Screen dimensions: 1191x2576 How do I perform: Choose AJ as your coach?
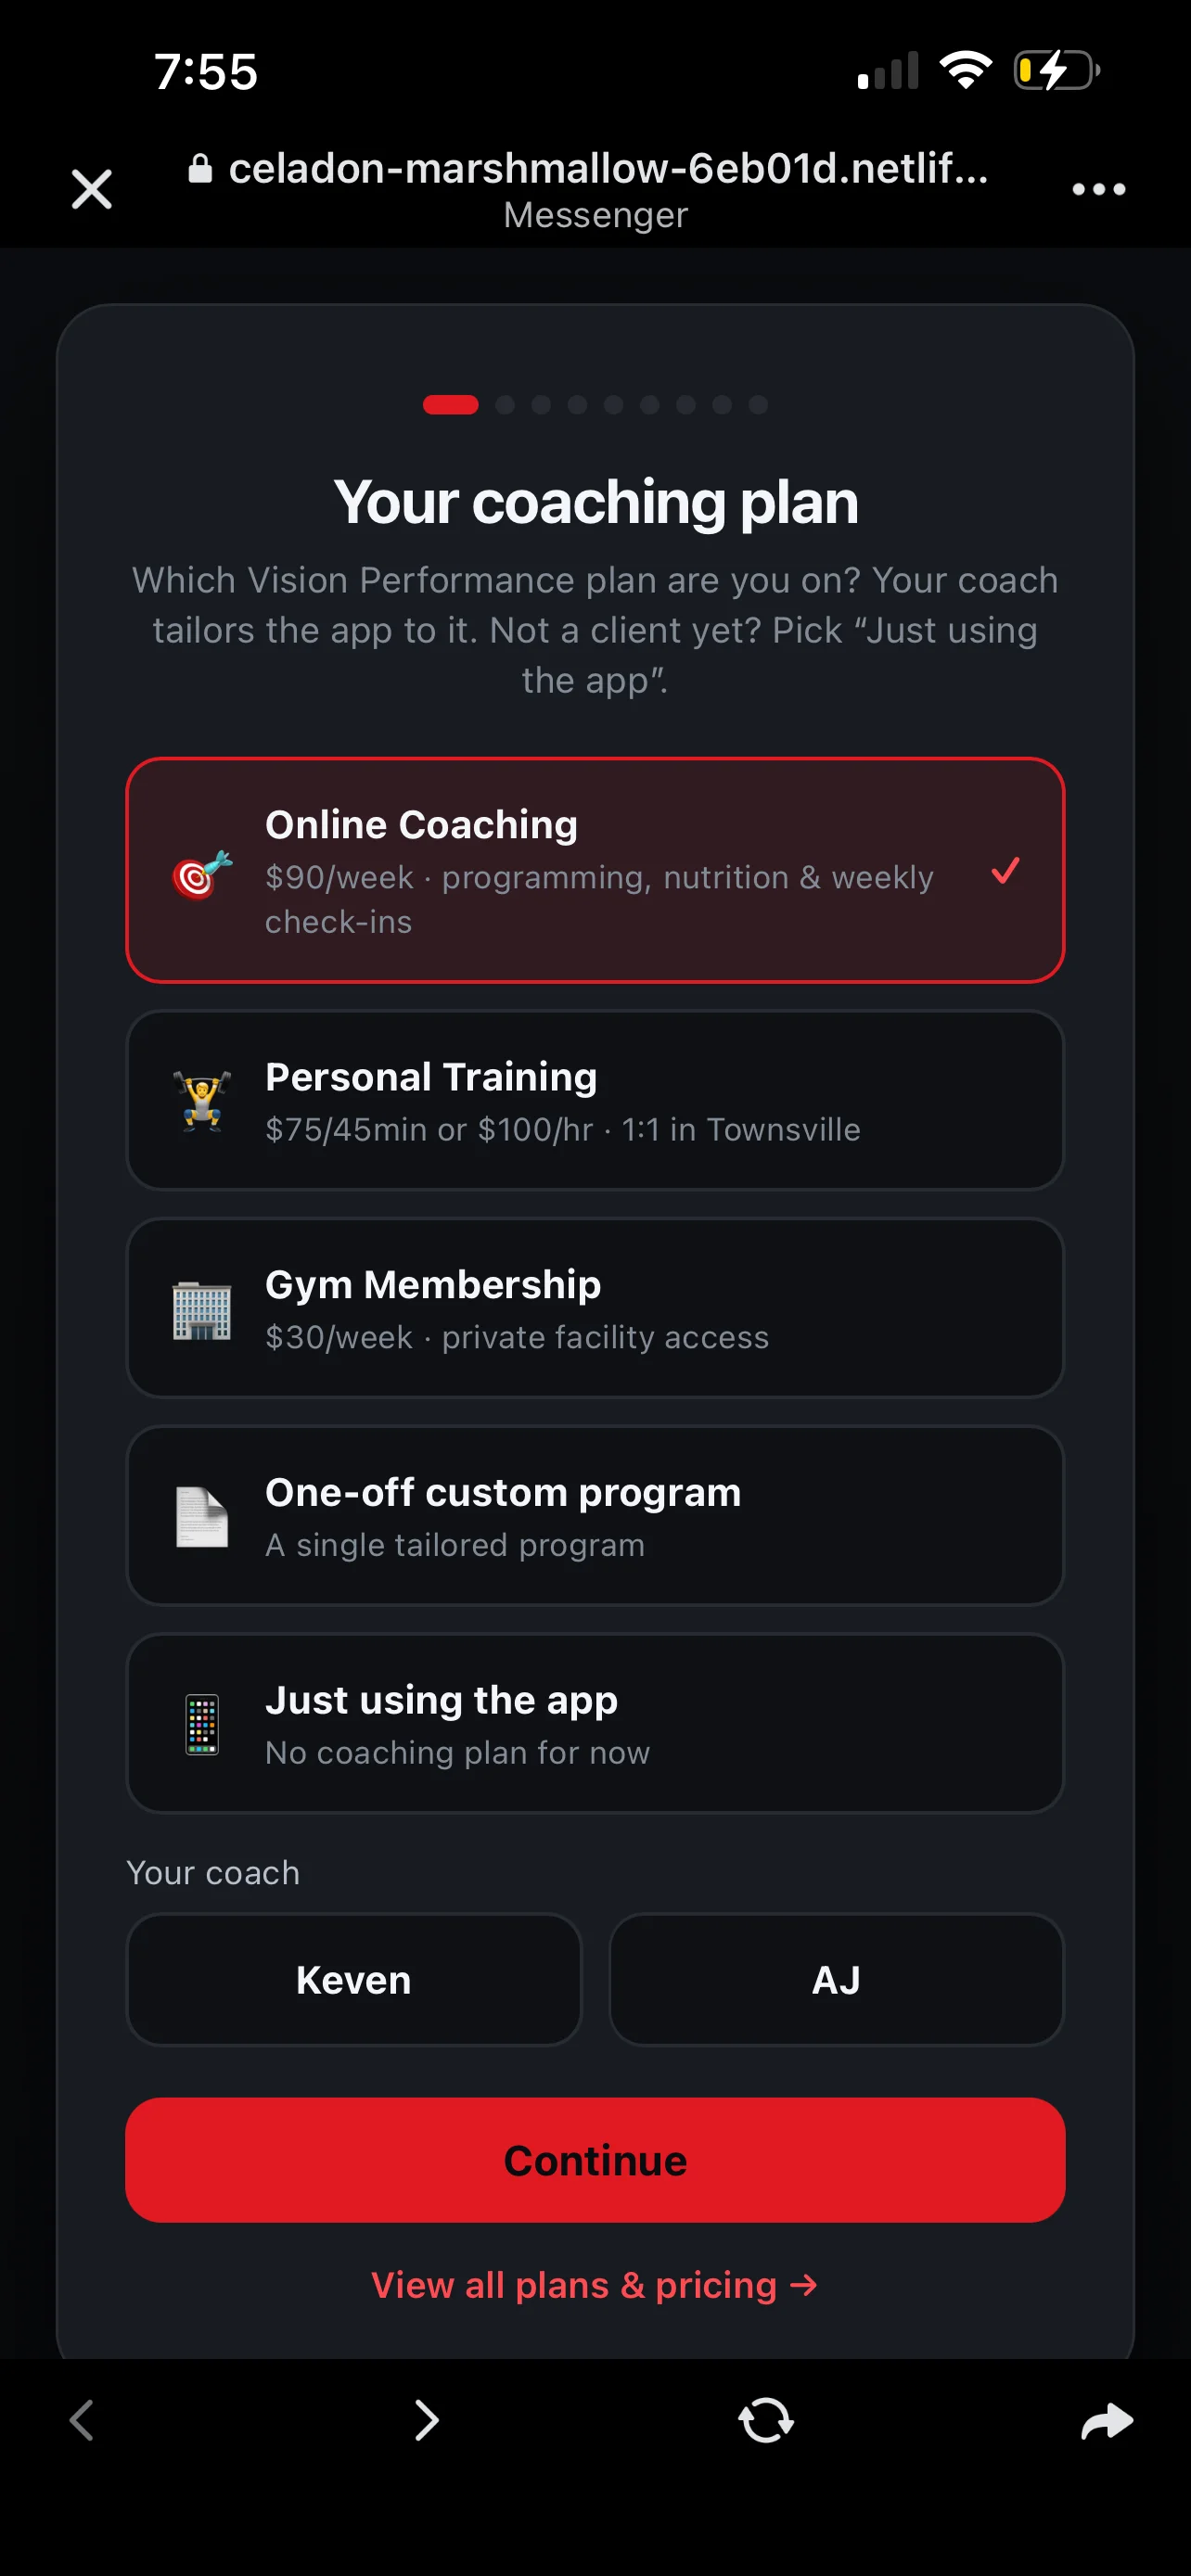click(836, 1980)
